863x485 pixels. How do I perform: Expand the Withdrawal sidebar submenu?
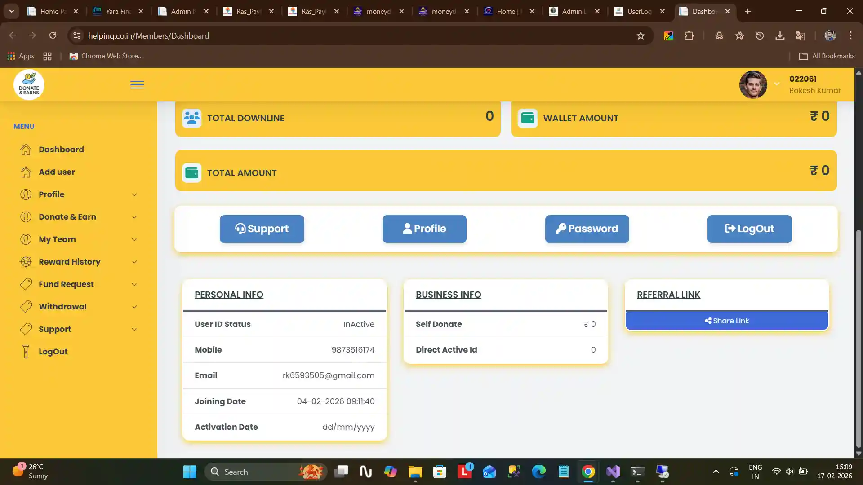point(134,307)
